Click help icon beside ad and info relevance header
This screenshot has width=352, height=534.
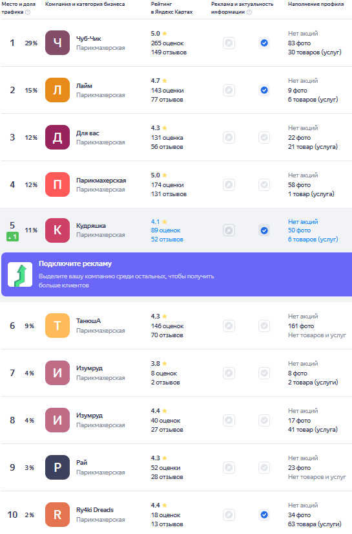click(x=249, y=12)
